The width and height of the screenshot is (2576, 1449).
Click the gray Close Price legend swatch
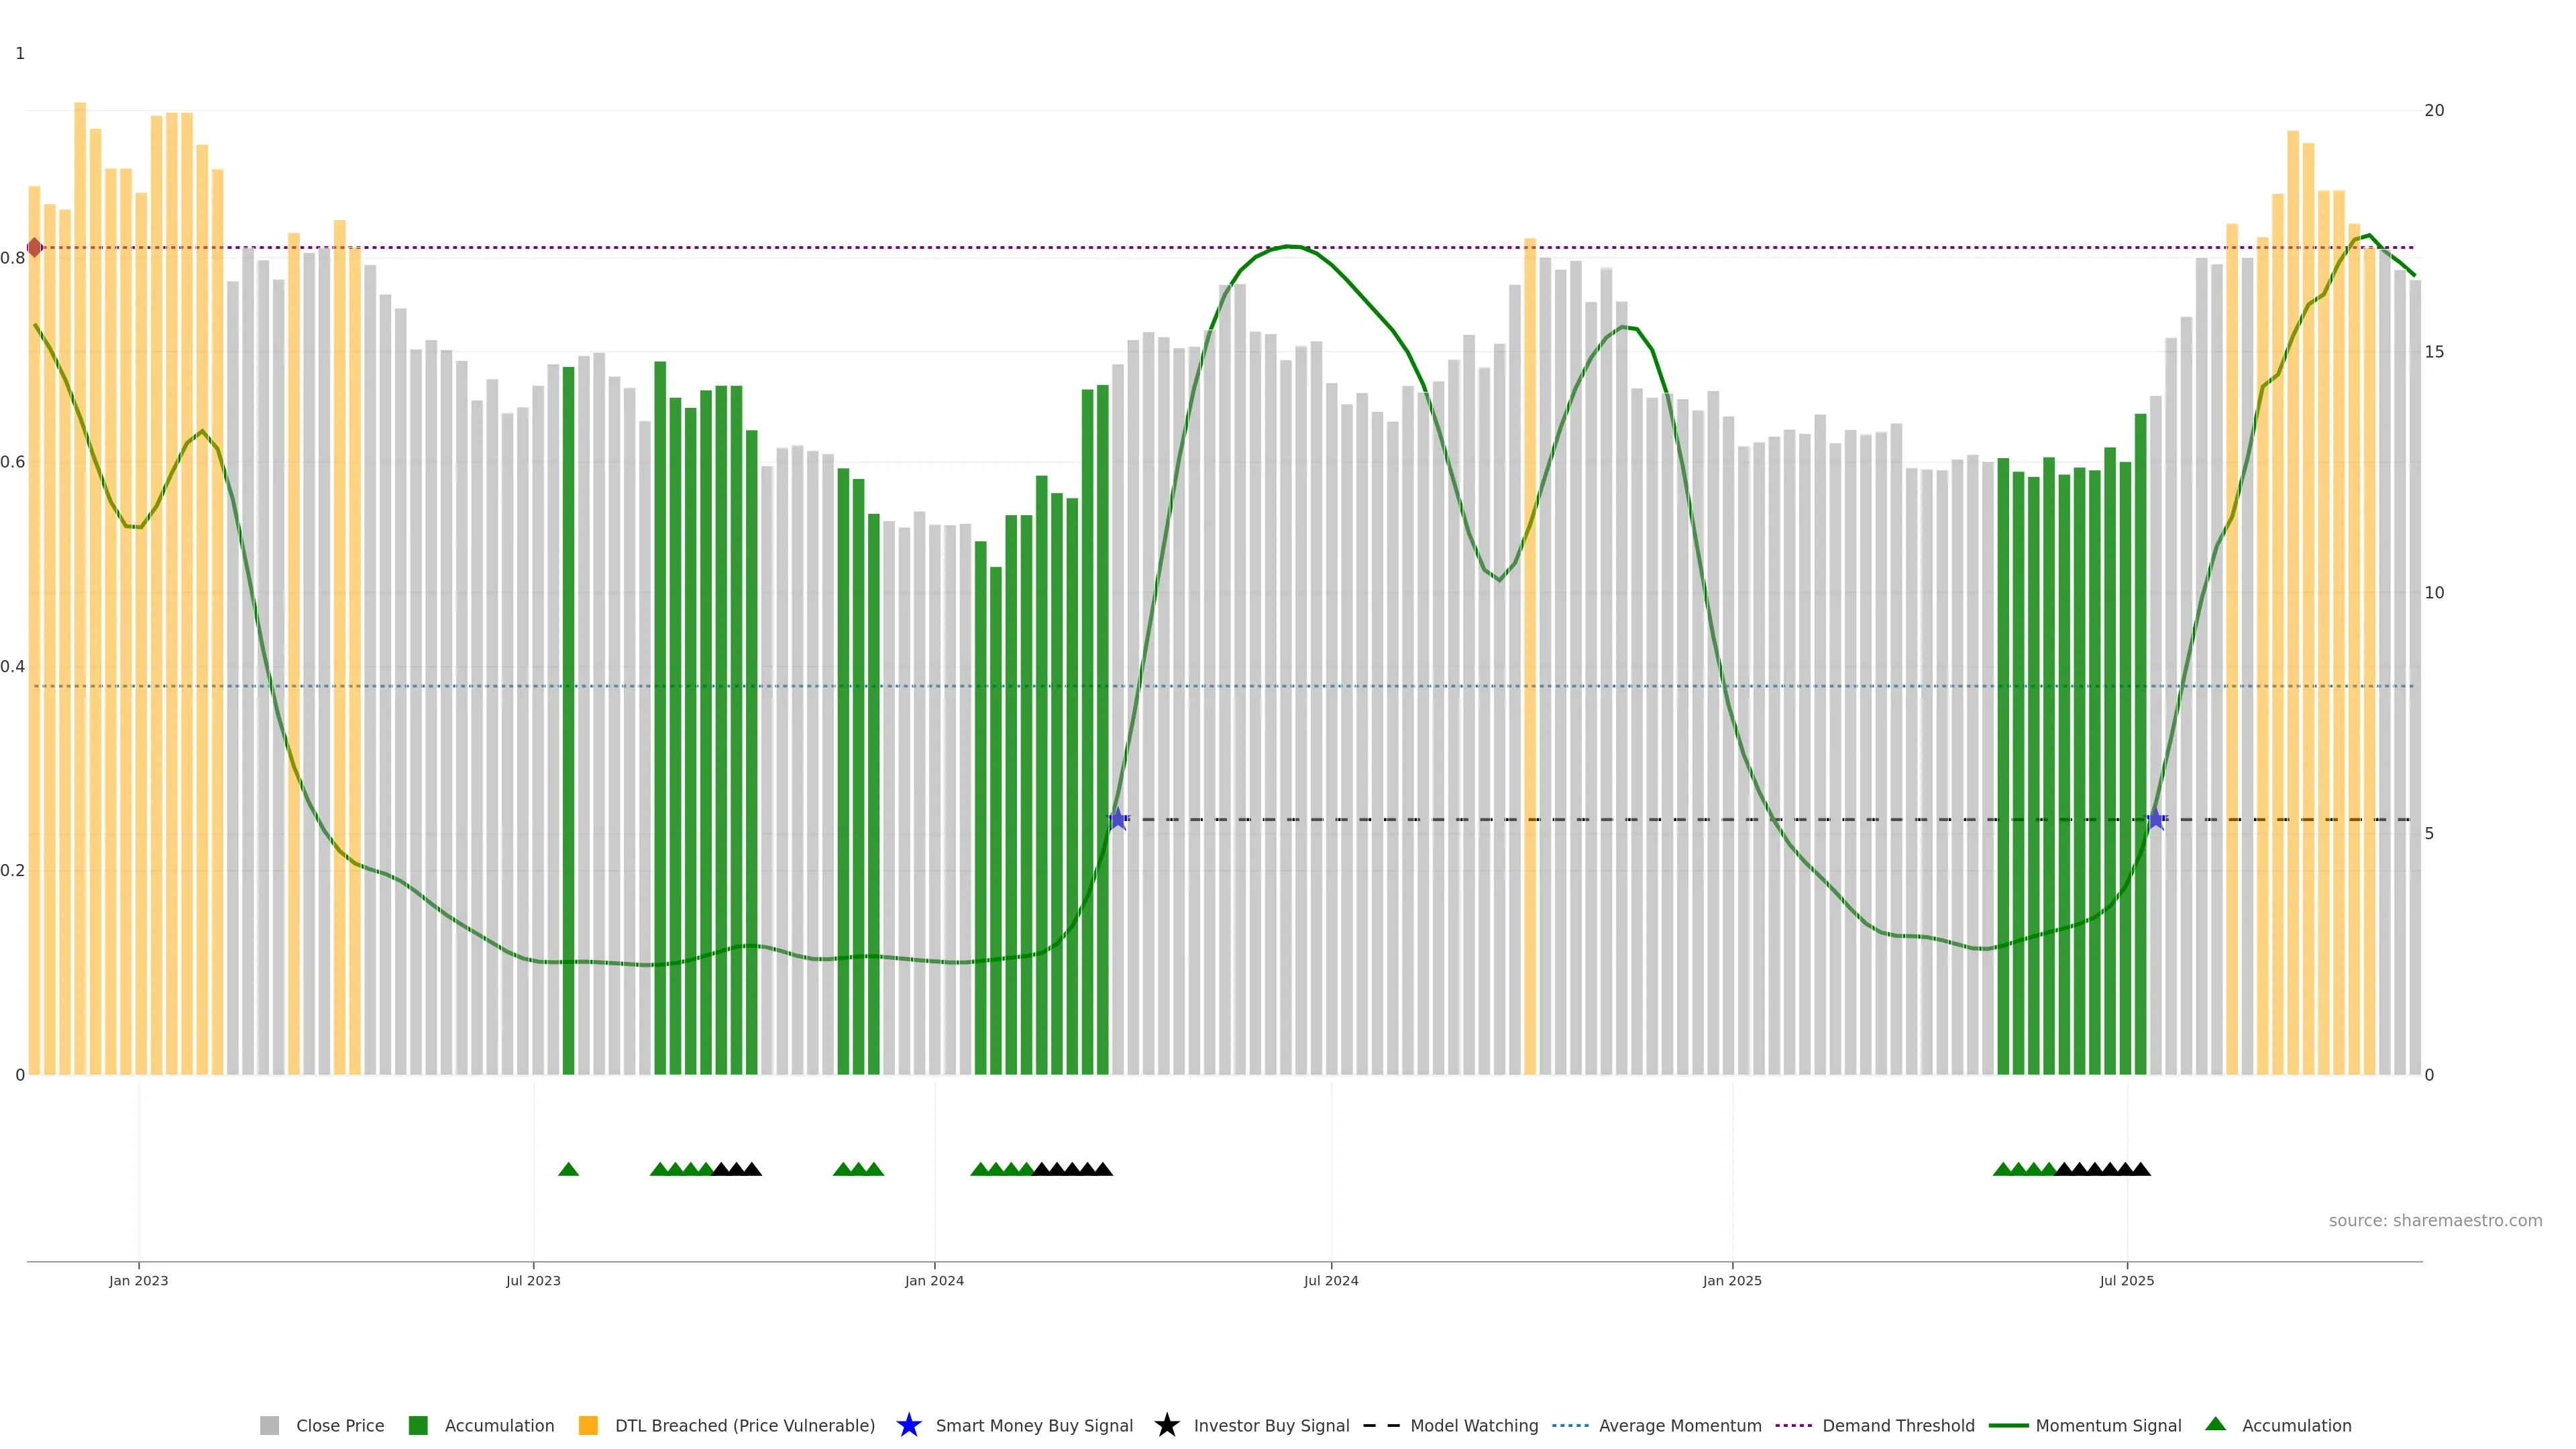[269, 1425]
